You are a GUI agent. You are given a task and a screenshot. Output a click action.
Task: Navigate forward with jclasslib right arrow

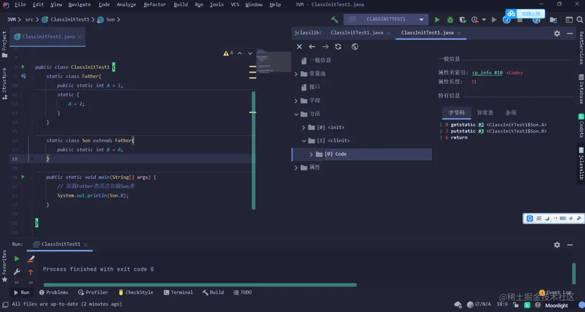325,46
